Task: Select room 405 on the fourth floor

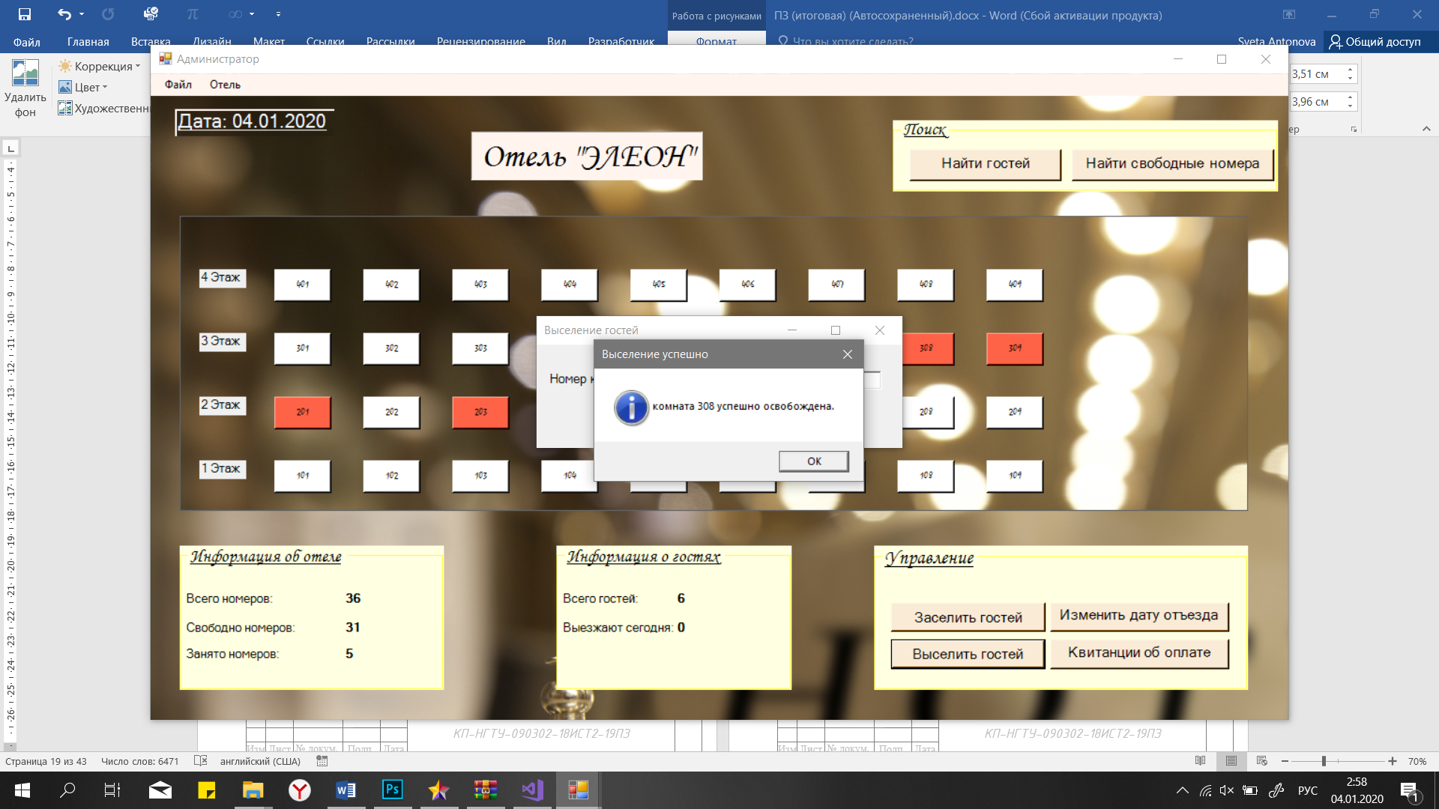Action: (x=658, y=285)
